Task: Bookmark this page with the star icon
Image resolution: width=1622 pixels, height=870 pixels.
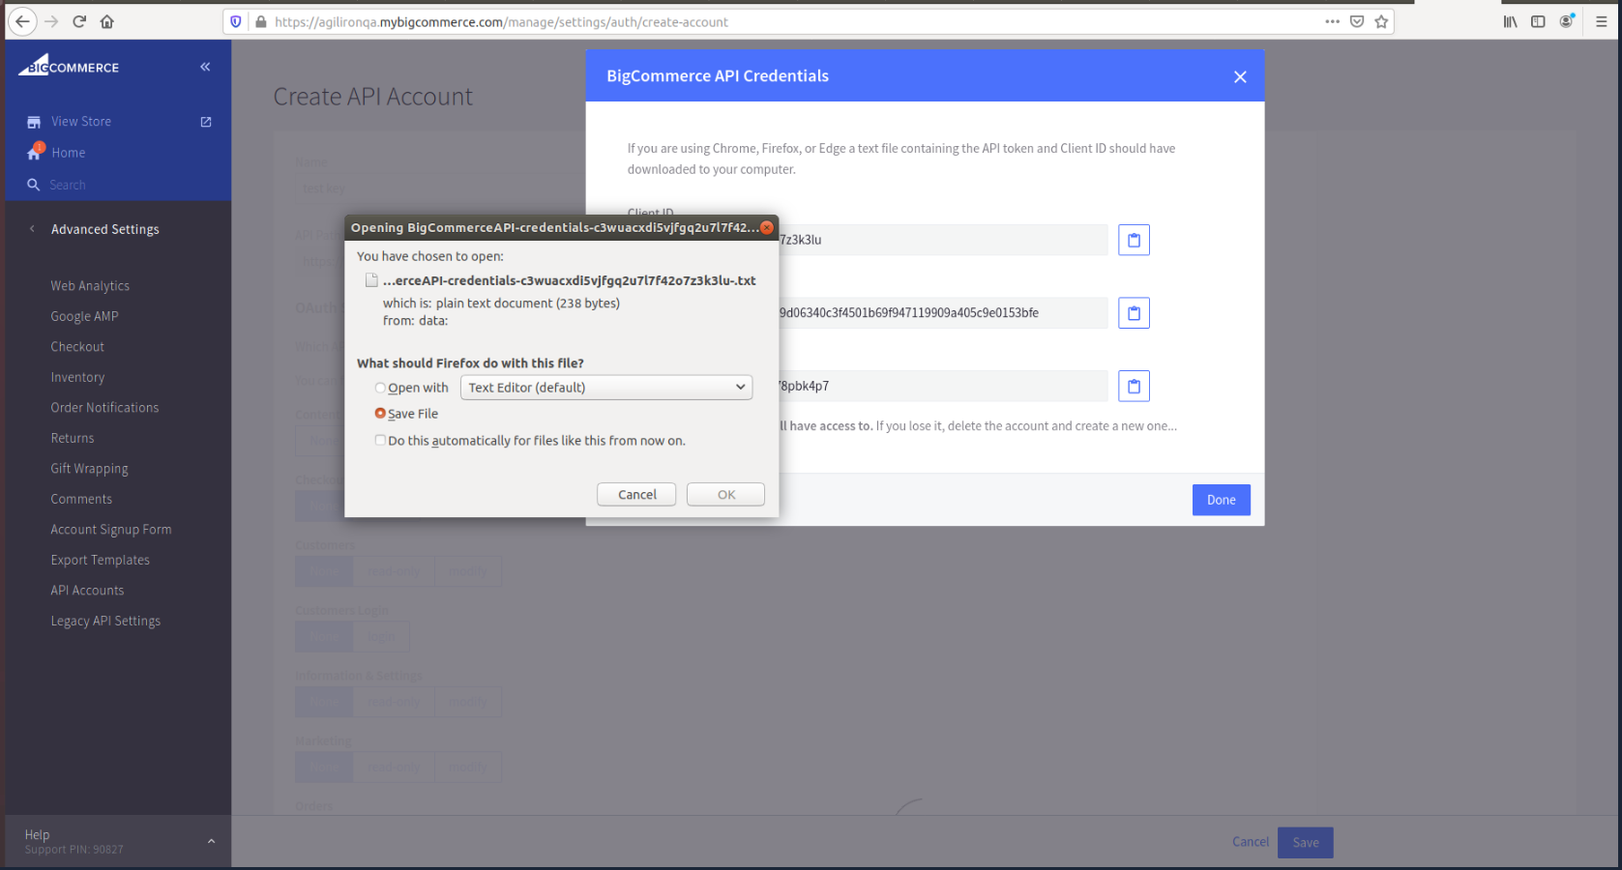Action: [1381, 21]
